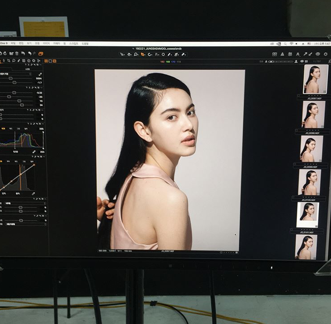Select the orange crop tool
Viewport: 331px width, 324px height.
click(x=143, y=55)
